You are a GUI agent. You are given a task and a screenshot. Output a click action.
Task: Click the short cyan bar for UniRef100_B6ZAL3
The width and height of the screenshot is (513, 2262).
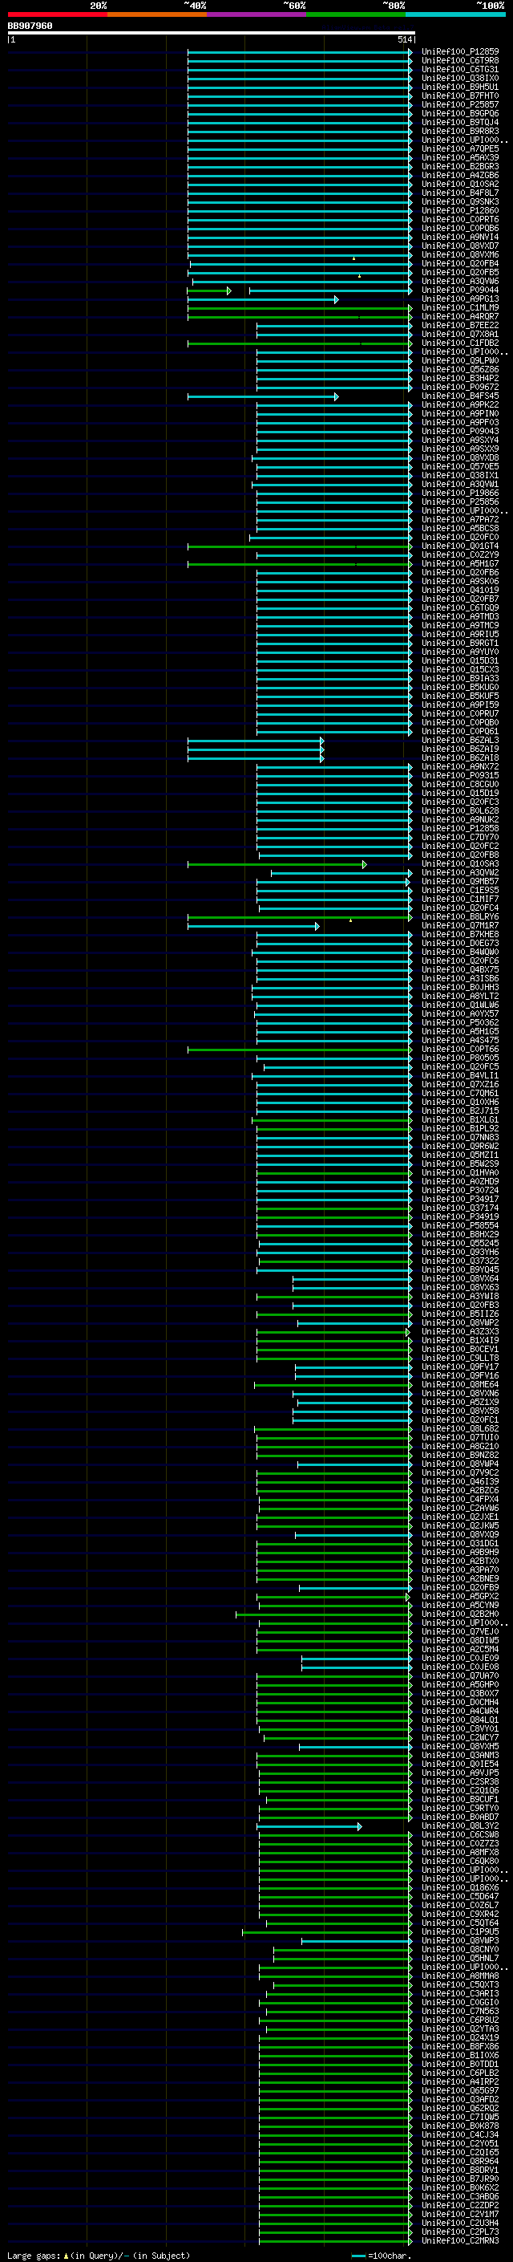256,741
